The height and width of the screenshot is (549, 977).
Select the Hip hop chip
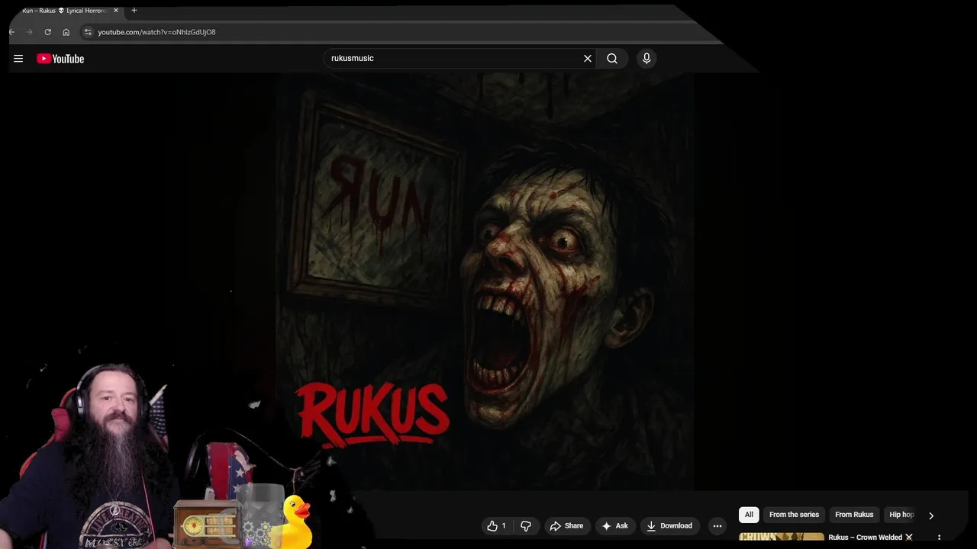pyautogui.click(x=901, y=515)
